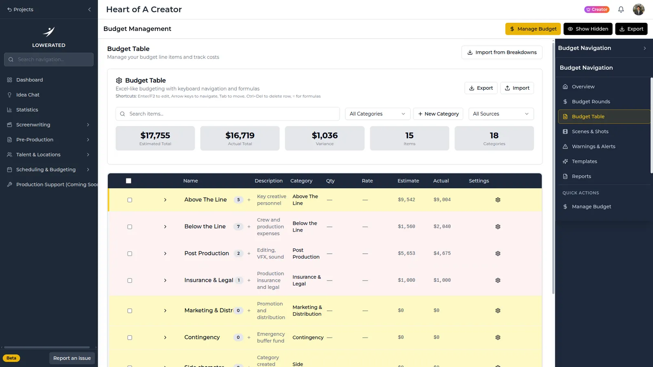Viewport: 653px width, 367px height.
Task: Click Show Hidden button
Action: (588, 29)
